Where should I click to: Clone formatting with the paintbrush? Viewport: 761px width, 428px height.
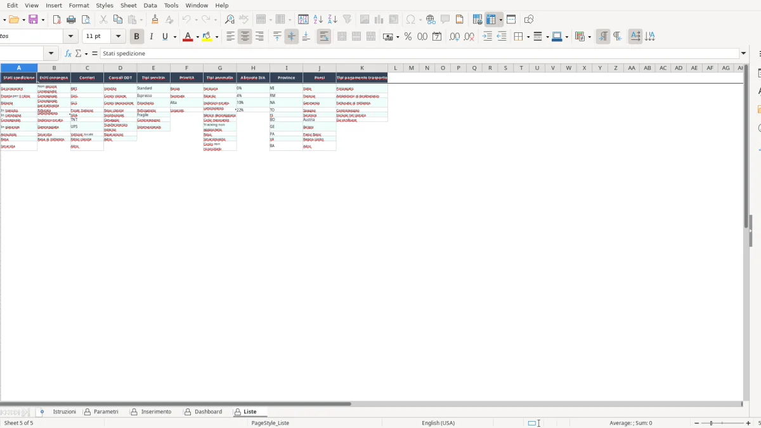[155, 20]
